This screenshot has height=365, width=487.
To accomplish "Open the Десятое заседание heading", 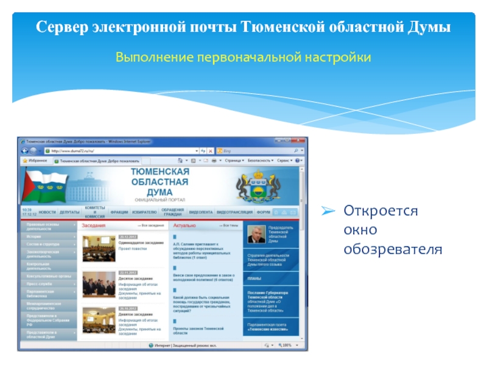I will (x=135, y=279).
